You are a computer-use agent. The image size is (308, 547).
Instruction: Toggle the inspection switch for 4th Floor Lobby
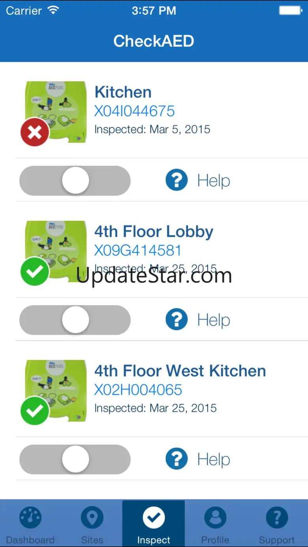pyautogui.click(x=75, y=320)
